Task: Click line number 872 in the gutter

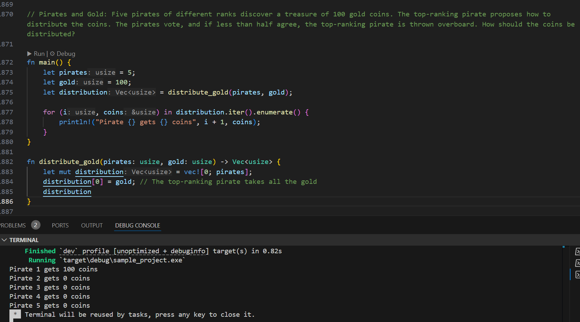Action: click(7, 62)
